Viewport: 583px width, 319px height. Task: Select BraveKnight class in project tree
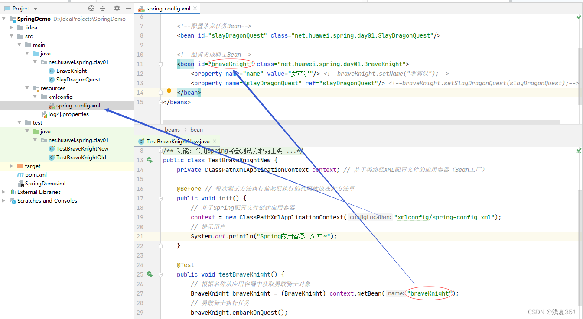(x=72, y=71)
